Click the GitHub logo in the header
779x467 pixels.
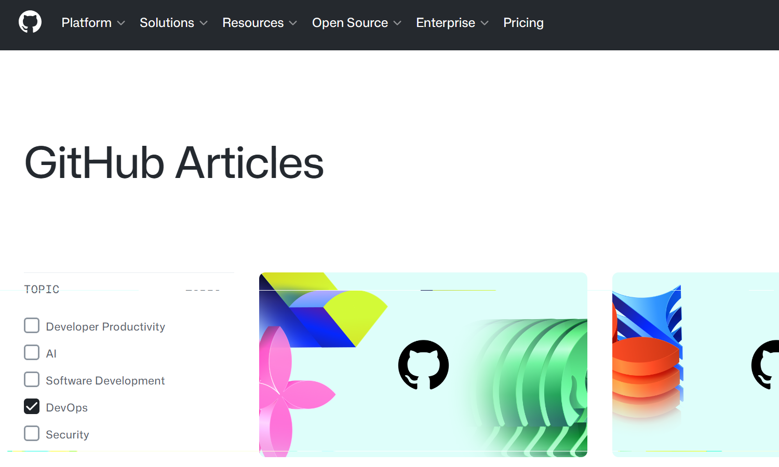click(x=30, y=22)
